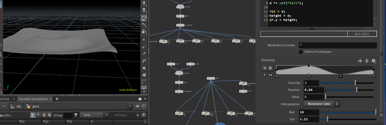Open the network path dropdown arrow
386x125 pixels.
pos(129,106)
